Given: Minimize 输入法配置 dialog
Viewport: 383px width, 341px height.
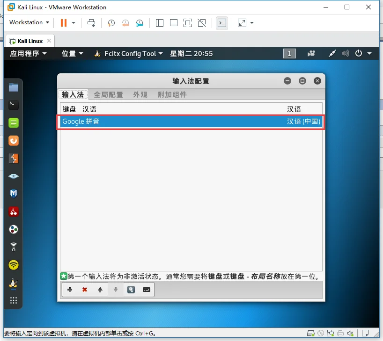Looking at the screenshot, I should pyautogui.click(x=287, y=81).
